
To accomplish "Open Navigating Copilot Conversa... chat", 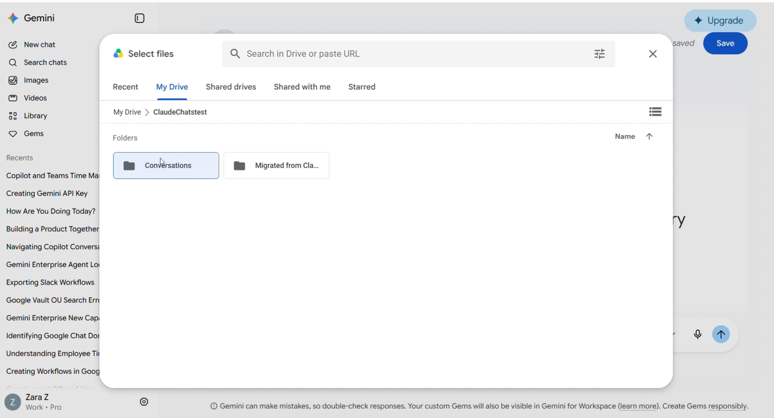I will pyautogui.click(x=52, y=247).
